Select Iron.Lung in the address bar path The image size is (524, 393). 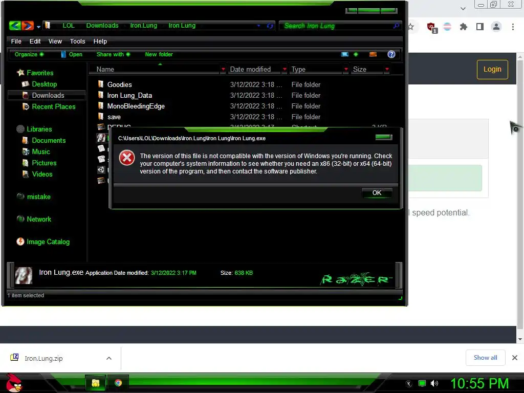coord(143,26)
